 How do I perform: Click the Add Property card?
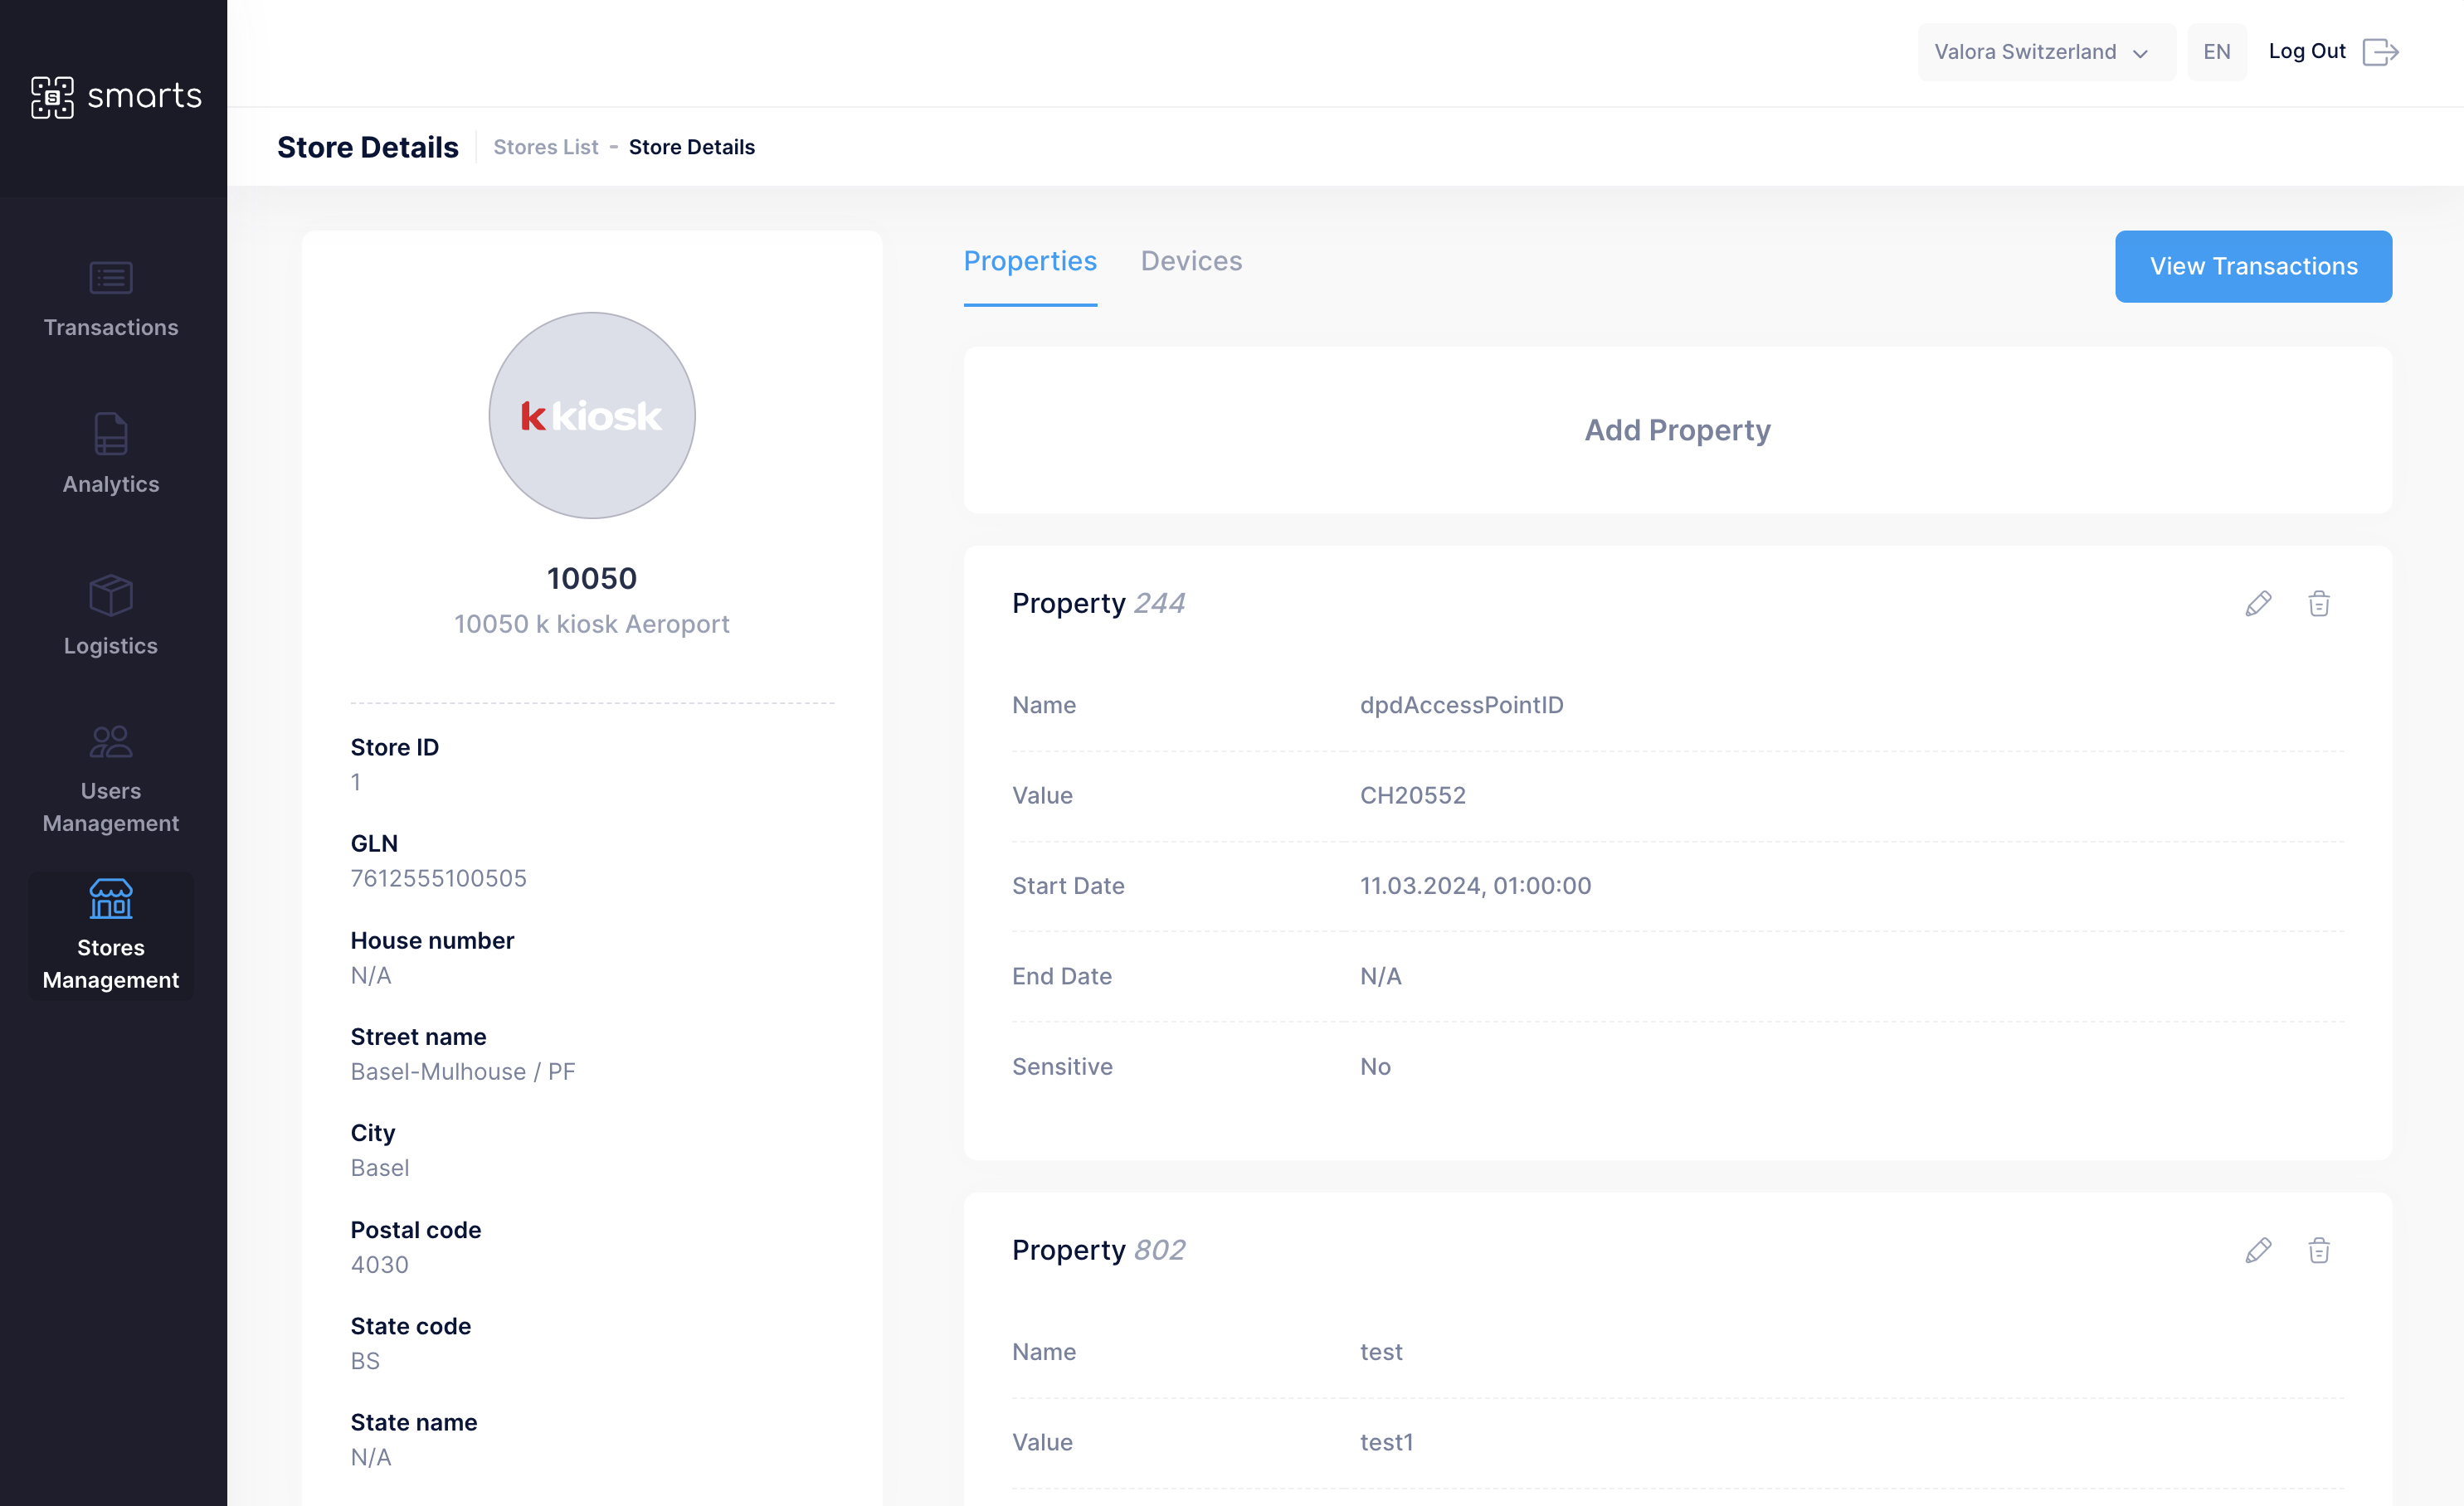click(x=1677, y=430)
